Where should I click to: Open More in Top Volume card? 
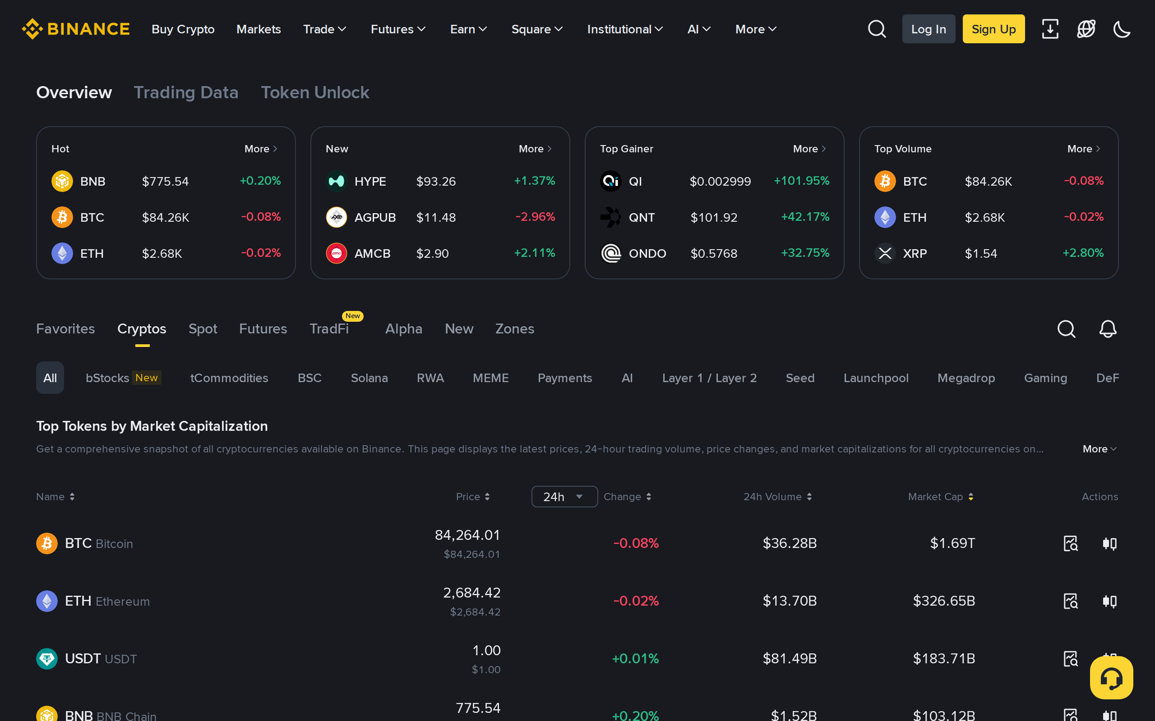pos(1084,149)
